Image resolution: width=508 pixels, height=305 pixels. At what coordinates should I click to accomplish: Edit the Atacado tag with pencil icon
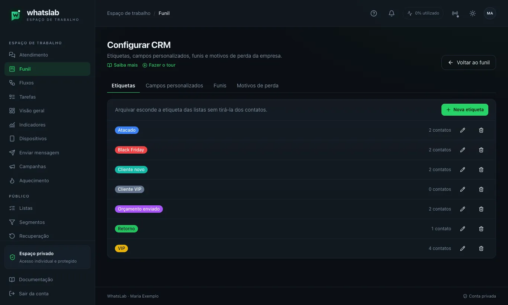463,130
